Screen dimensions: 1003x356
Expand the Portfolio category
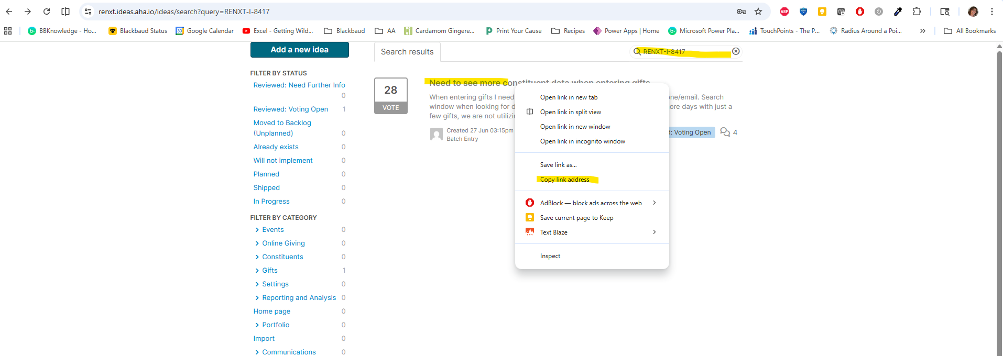pyautogui.click(x=257, y=325)
